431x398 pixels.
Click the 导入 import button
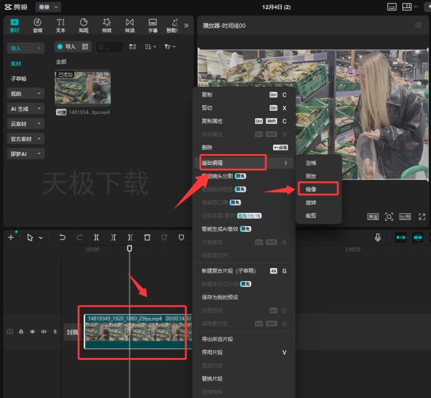66,47
